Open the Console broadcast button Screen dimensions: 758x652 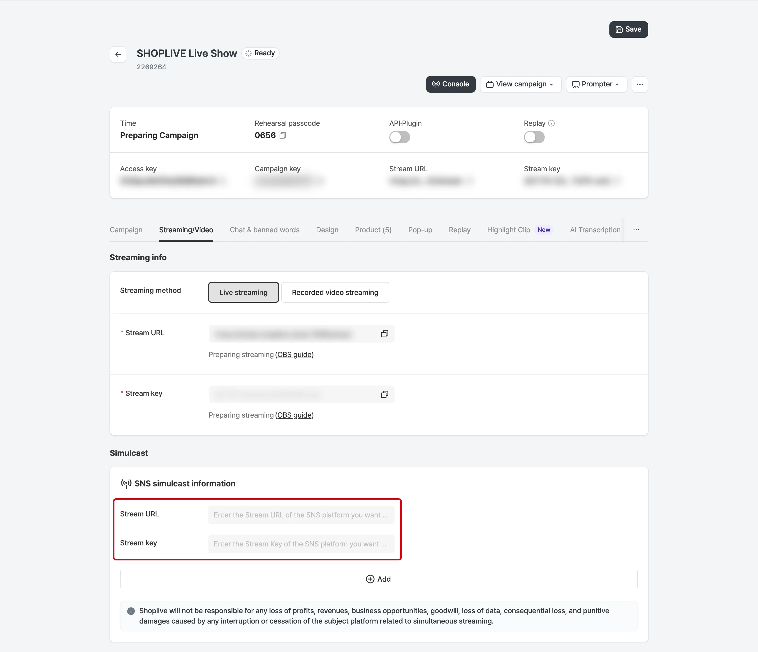pos(451,84)
